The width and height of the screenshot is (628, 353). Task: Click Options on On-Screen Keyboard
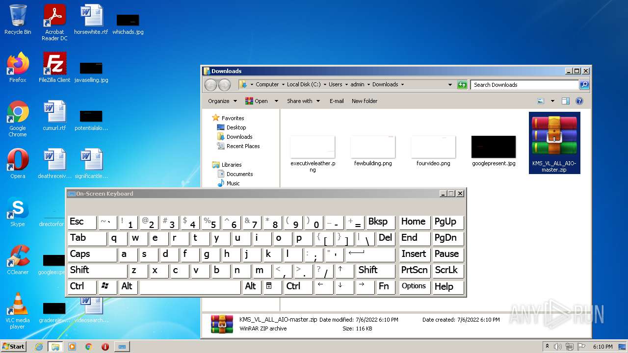tap(415, 287)
